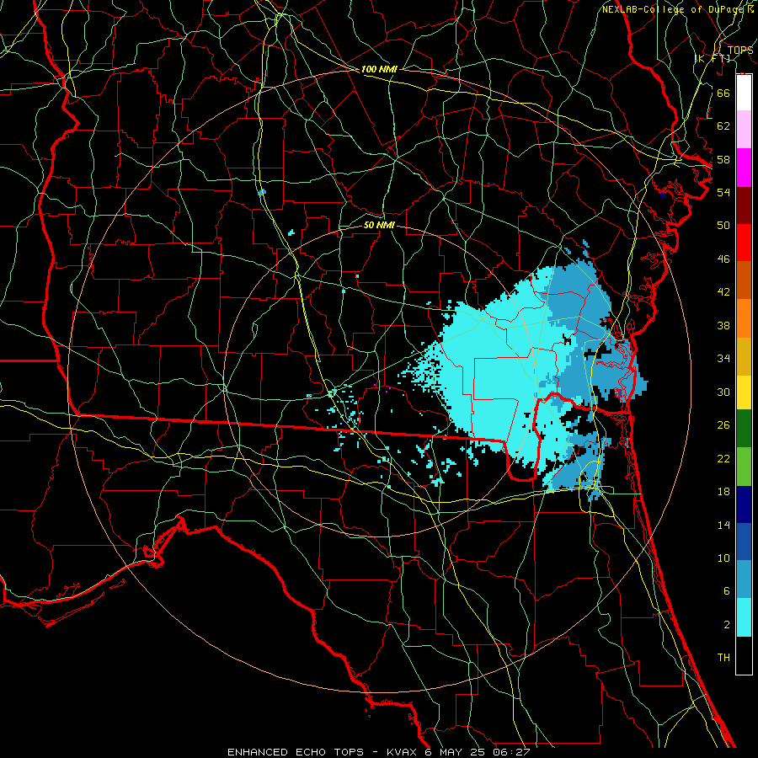The image size is (758, 758).
Task: Click legend value '50'
Action: click(x=723, y=226)
